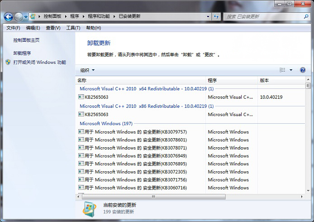Screen dimensions: 314x222
Task: Click the icon of update KB3076949
Action: [81, 155]
